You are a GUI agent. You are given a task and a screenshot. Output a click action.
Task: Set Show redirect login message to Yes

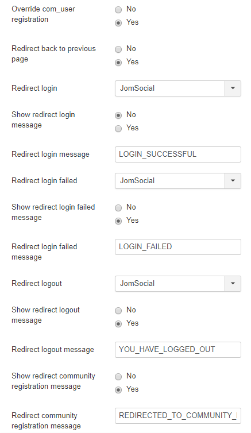click(118, 129)
